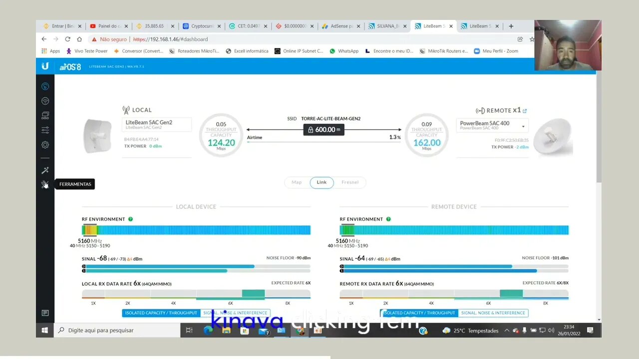Click the volume icon in system tray
This screenshot has width=639, height=359.
coord(551,330)
